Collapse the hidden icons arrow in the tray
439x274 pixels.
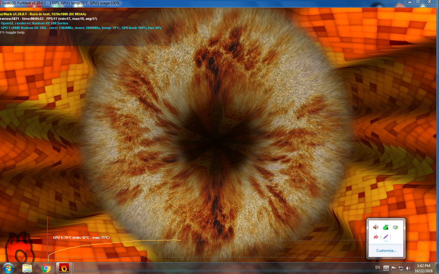(x=386, y=268)
